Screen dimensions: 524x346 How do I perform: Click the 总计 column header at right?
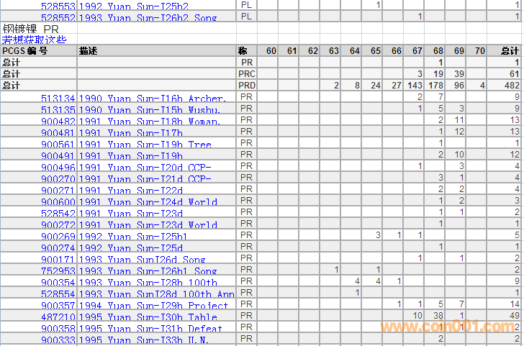[x=509, y=51]
